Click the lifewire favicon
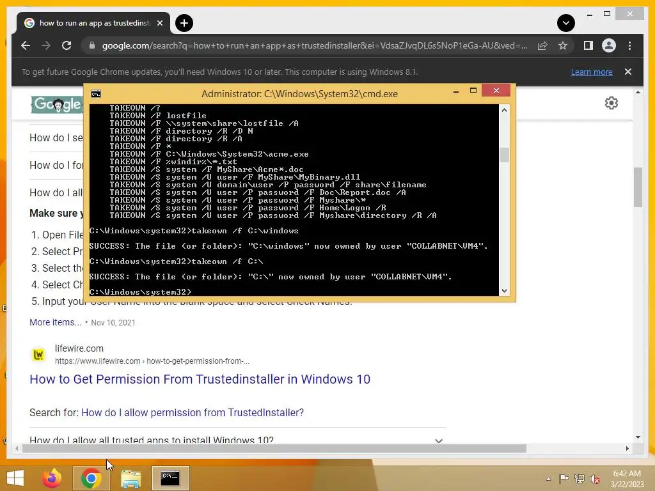 click(38, 354)
